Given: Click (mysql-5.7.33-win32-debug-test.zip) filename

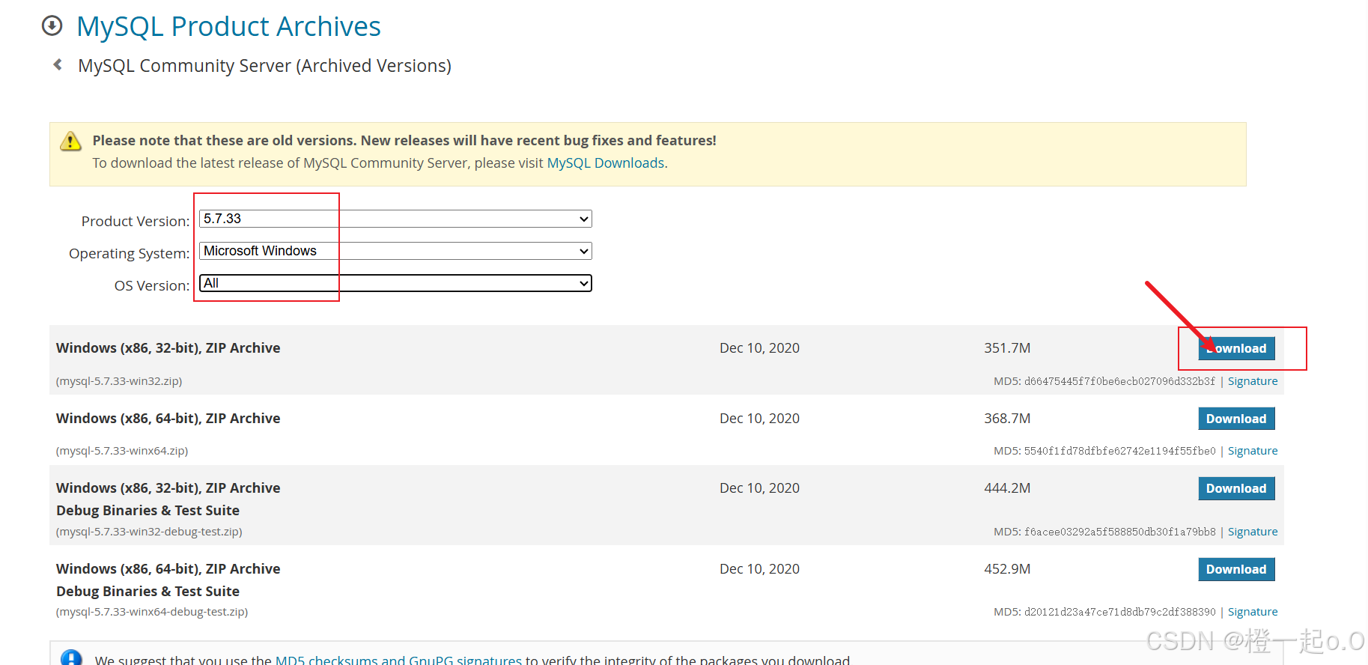Looking at the screenshot, I should click(x=149, y=532).
